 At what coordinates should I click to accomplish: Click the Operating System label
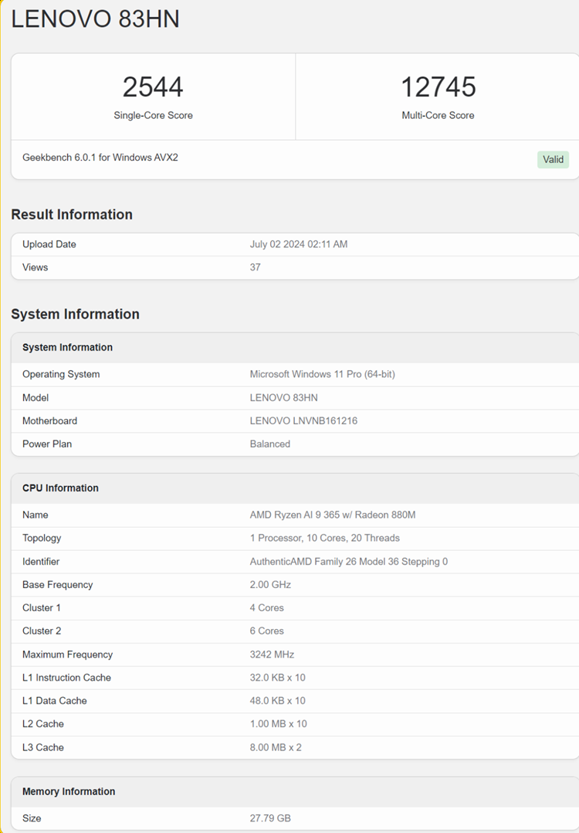click(x=61, y=374)
